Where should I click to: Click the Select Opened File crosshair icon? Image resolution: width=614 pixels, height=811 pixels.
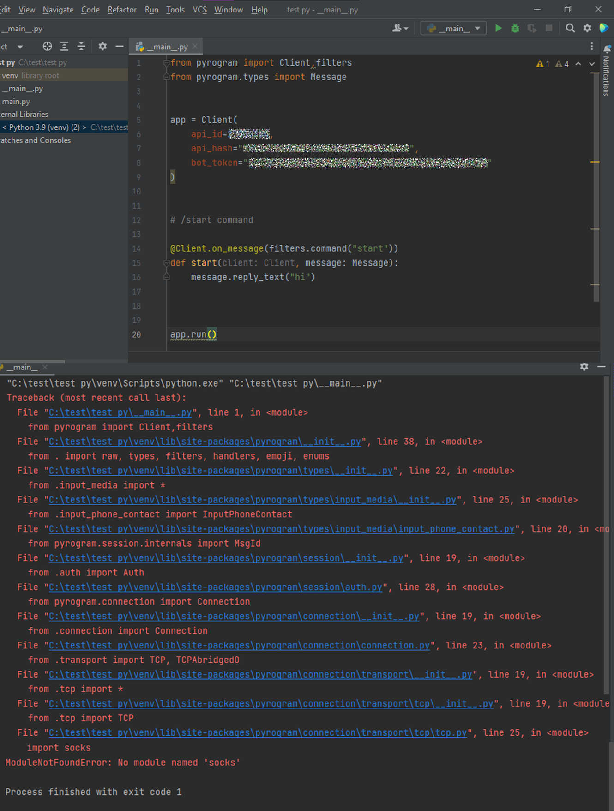coord(47,46)
